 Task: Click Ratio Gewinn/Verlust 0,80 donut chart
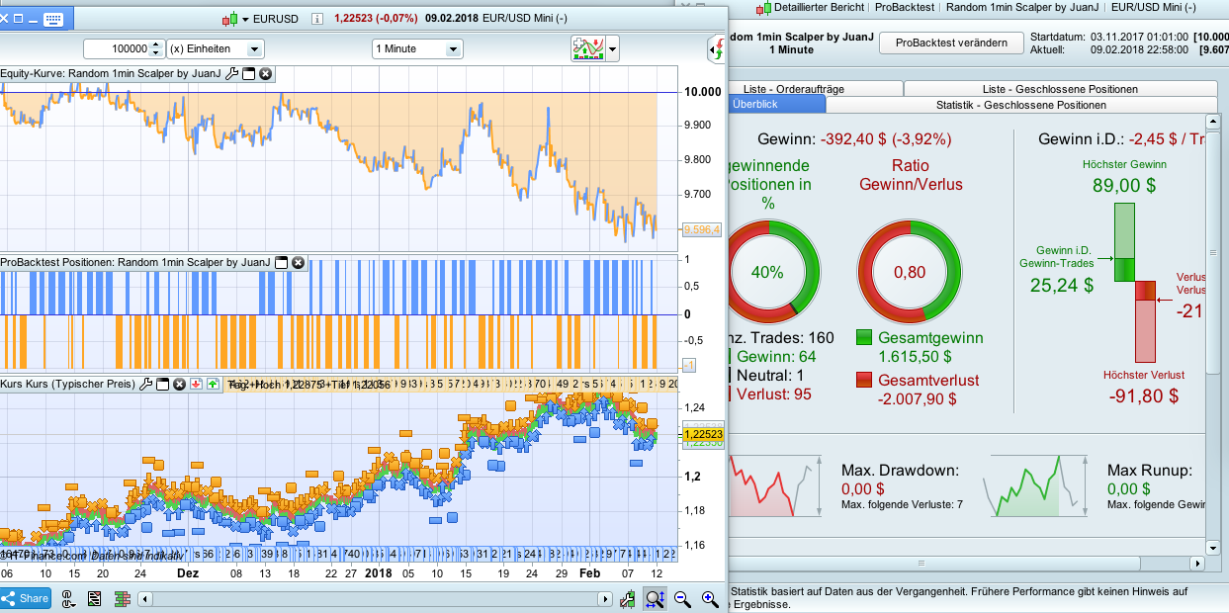[x=910, y=272]
